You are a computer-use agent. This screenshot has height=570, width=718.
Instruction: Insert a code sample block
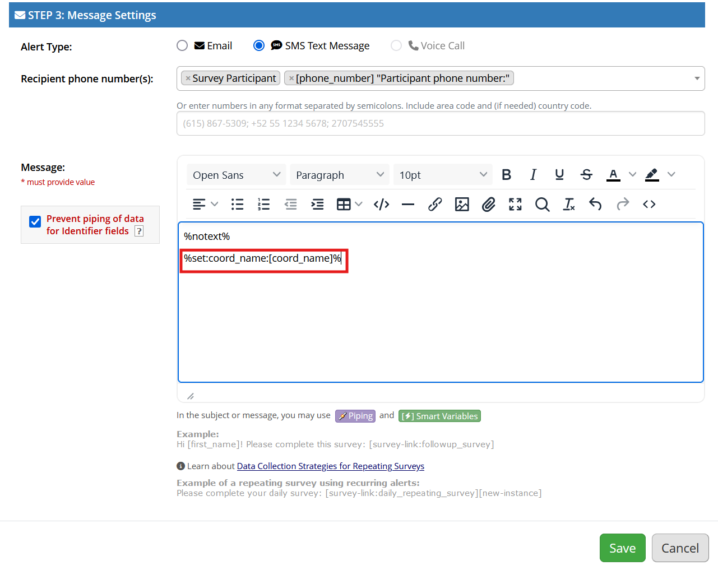pyautogui.click(x=382, y=204)
